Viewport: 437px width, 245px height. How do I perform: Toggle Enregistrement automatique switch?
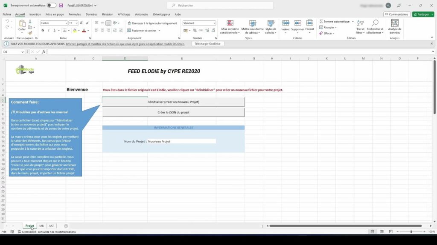tap(51, 6)
